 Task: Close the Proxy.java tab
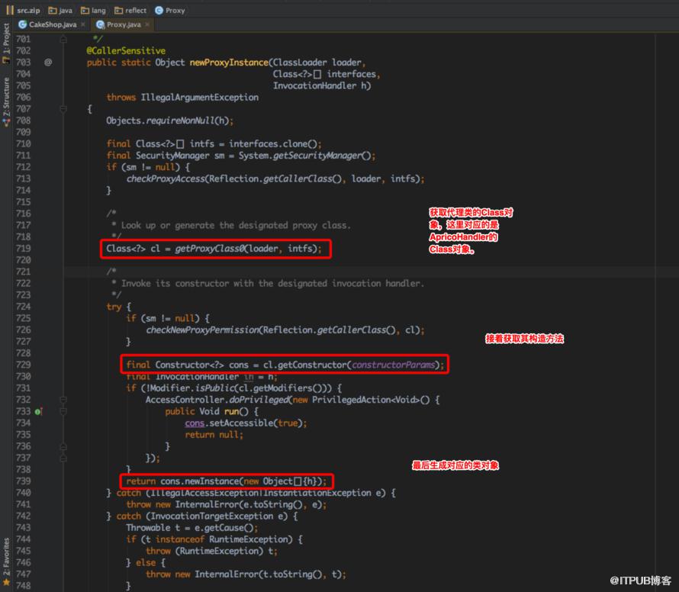point(147,24)
